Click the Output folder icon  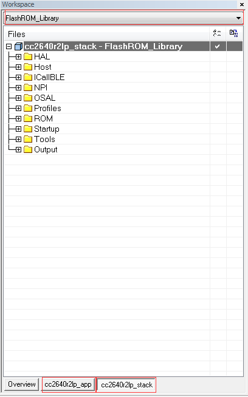28,150
